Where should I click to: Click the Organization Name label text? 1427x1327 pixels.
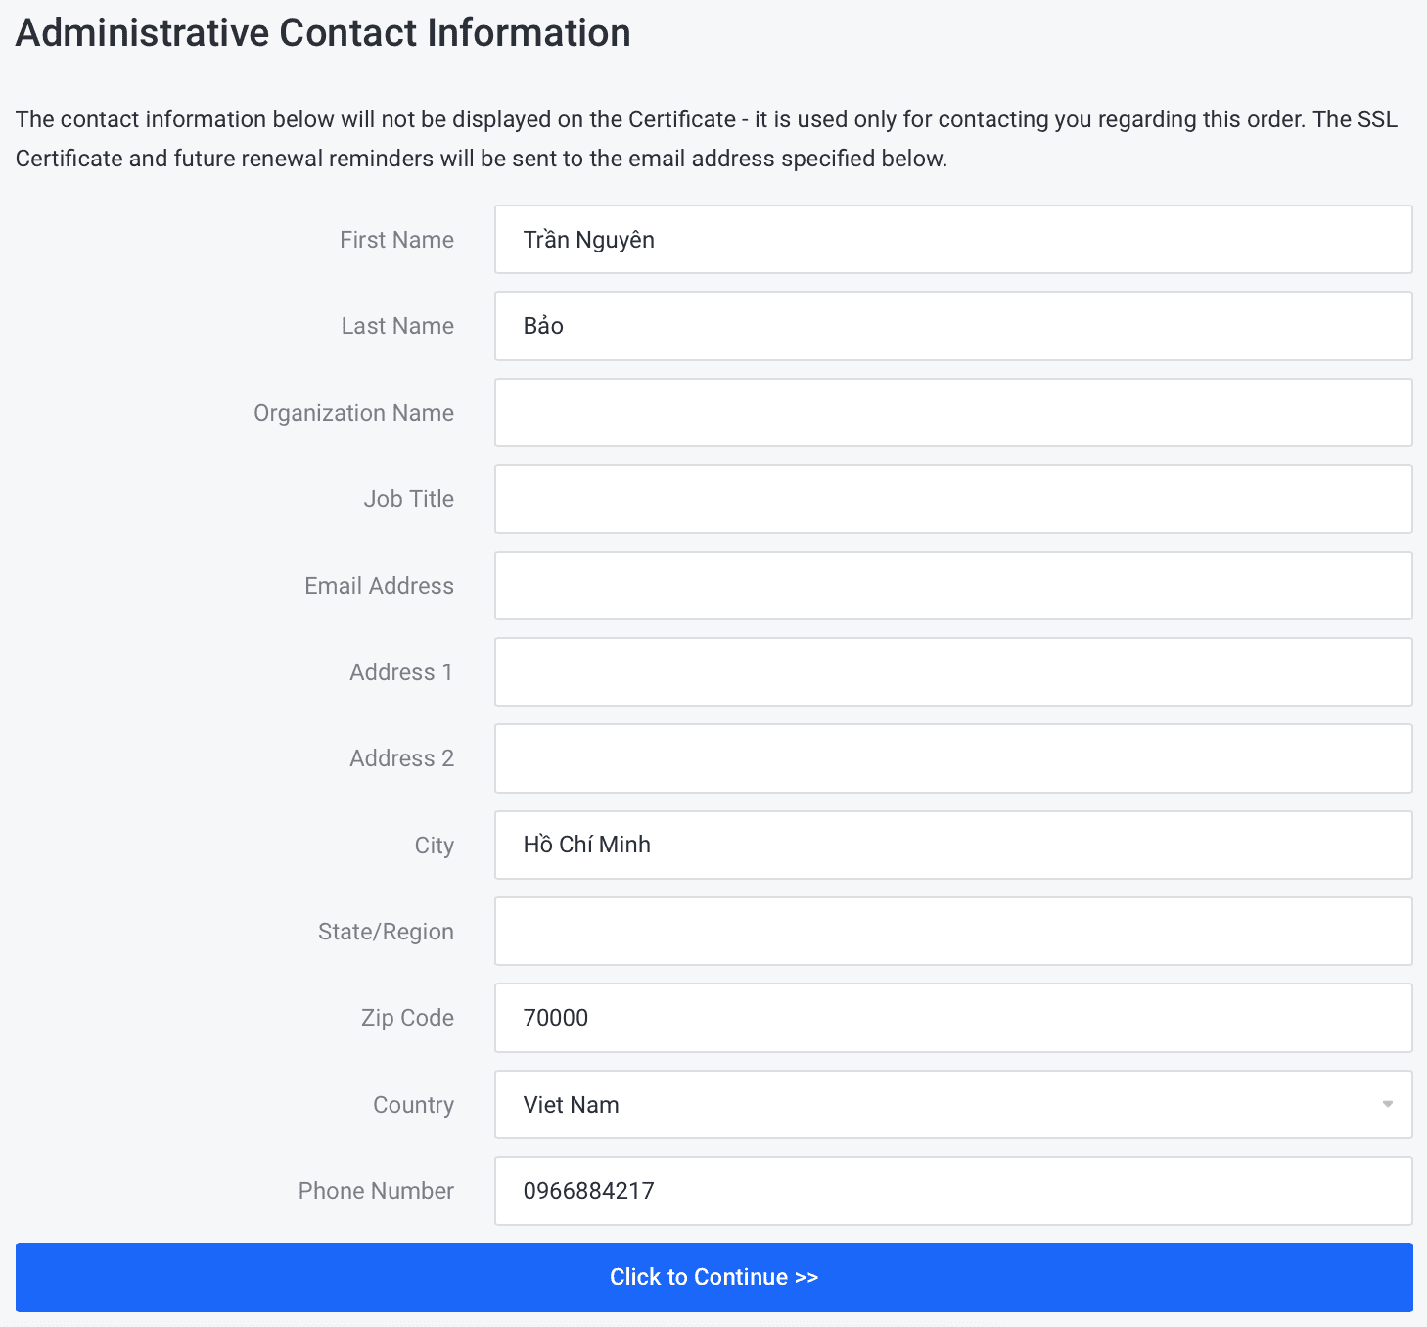click(x=353, y=413)
